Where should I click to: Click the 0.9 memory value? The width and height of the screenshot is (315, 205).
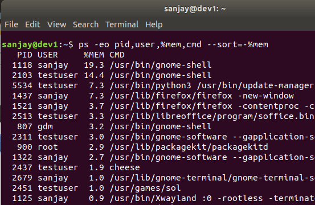[x=96, y=198]
